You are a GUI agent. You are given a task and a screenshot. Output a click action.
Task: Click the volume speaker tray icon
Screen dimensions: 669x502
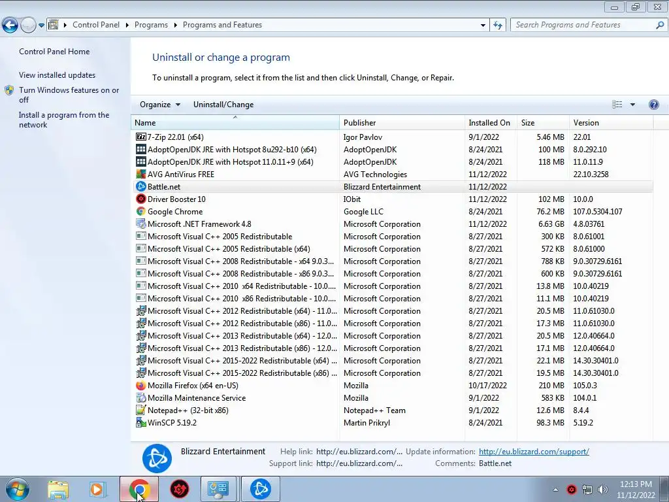(x=602, y=490)
